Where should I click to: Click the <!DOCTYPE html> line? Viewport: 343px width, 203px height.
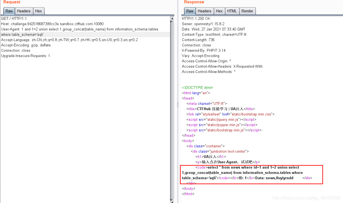click(x=198, y=88)
